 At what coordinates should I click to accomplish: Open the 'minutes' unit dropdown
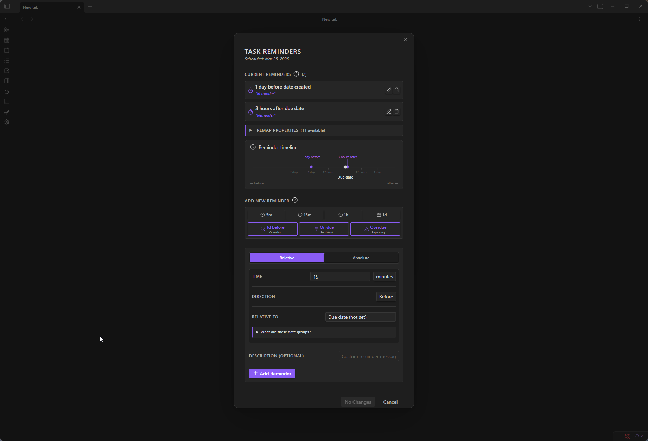tap(384, 276)
